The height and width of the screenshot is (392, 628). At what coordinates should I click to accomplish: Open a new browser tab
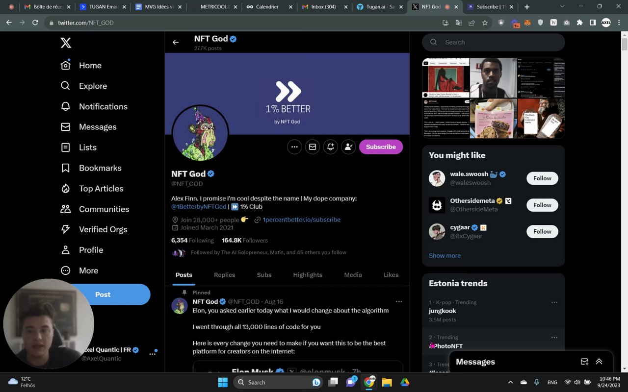(527, 7)
